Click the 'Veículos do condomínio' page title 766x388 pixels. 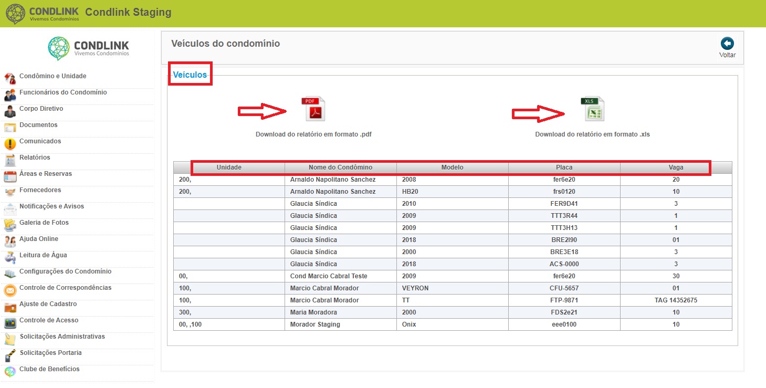pyautogui.click(x=226, y=44)
